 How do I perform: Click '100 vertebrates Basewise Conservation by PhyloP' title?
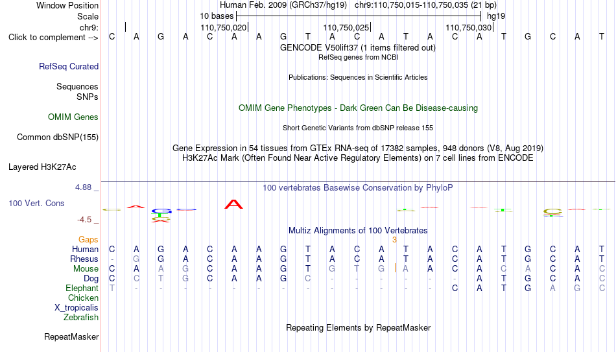coord(358,188)
